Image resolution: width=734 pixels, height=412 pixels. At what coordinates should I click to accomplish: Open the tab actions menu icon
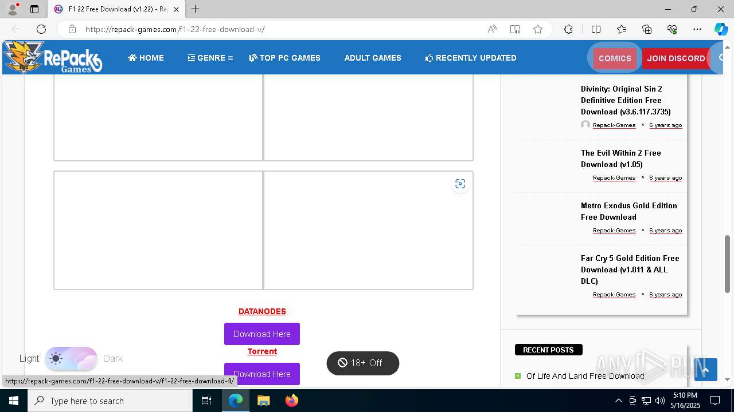[x=34, y=9]
